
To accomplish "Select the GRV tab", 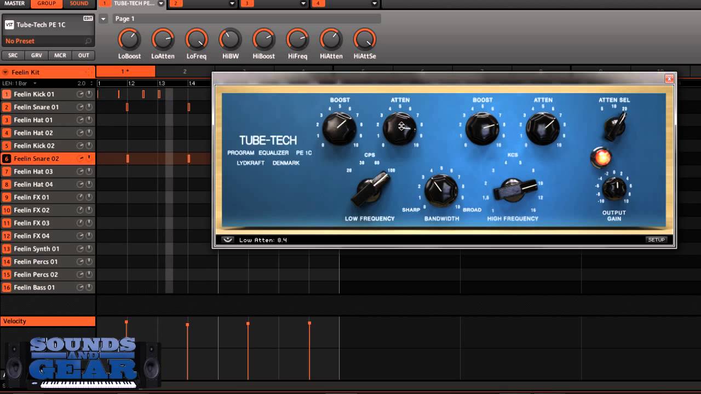I will point(37,55).
